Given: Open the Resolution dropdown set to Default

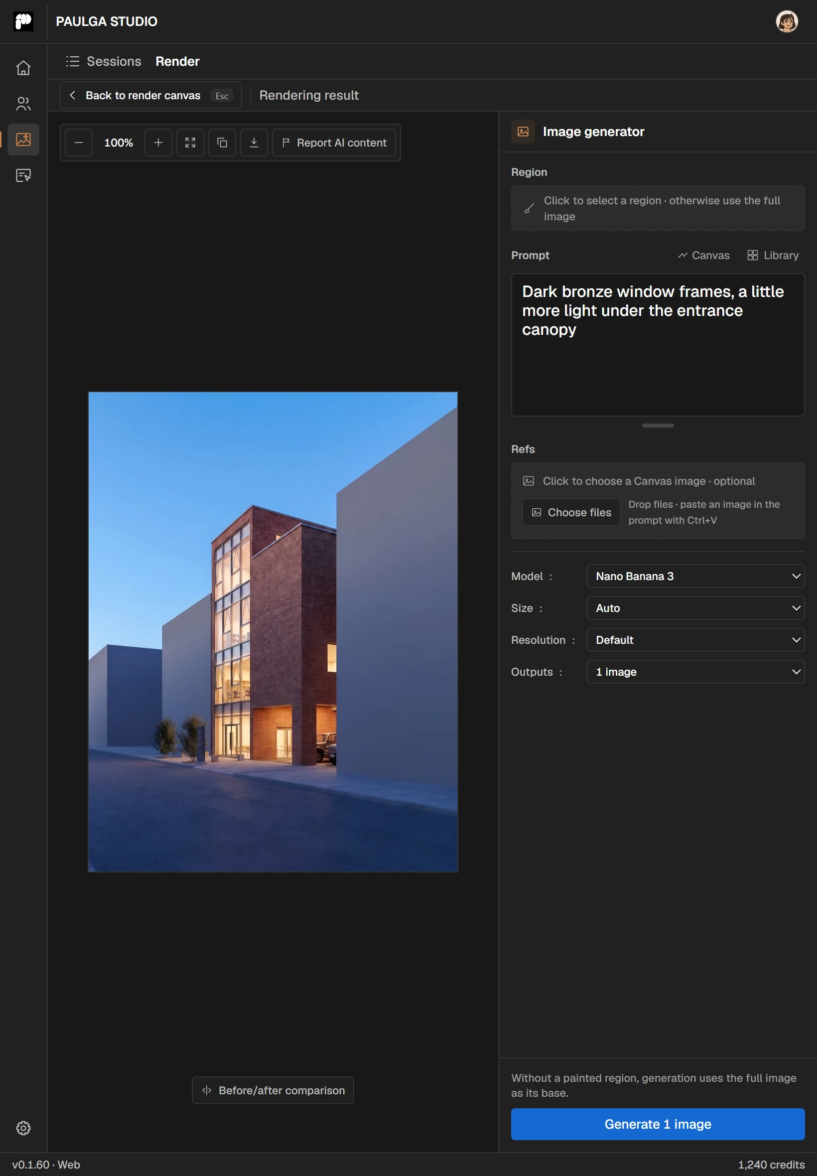Looking at the screenshot, I should pyautogui.click(x=695, y=639).
